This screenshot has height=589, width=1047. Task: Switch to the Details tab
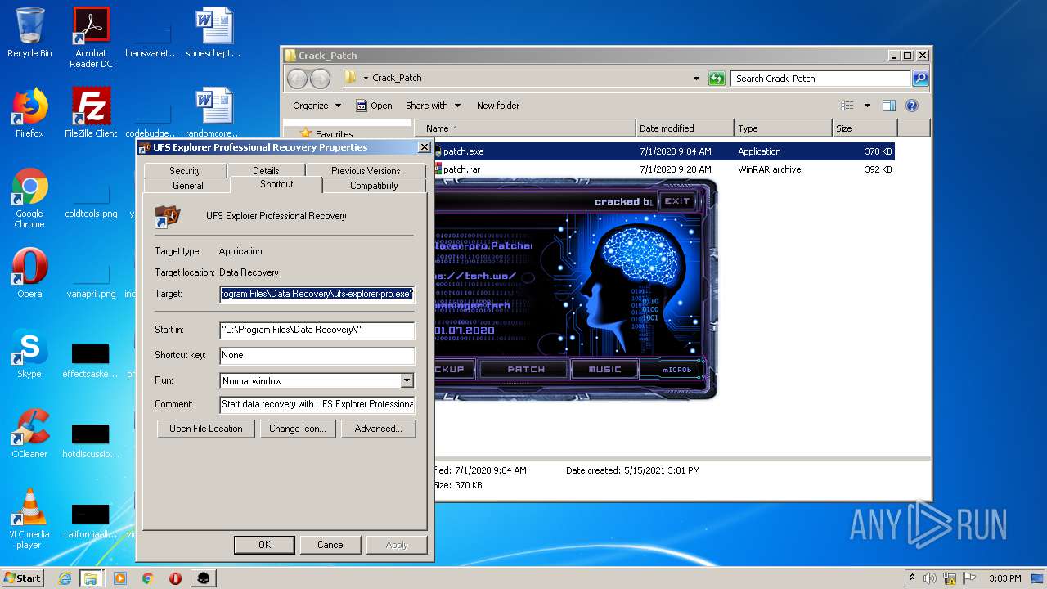266,170
